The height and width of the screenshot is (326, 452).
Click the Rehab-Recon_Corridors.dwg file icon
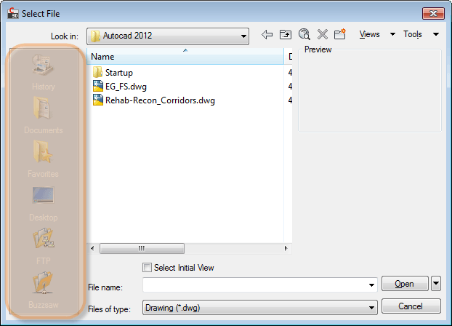pyautogui.click(x=98, y=100)
